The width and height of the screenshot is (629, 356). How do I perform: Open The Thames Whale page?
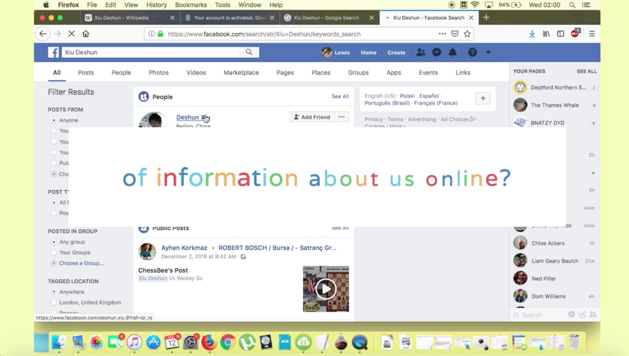pos(555,105)
